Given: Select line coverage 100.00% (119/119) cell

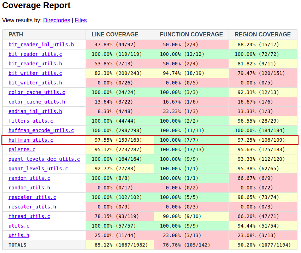Looking at the screenshot, I should click(120, 54).
